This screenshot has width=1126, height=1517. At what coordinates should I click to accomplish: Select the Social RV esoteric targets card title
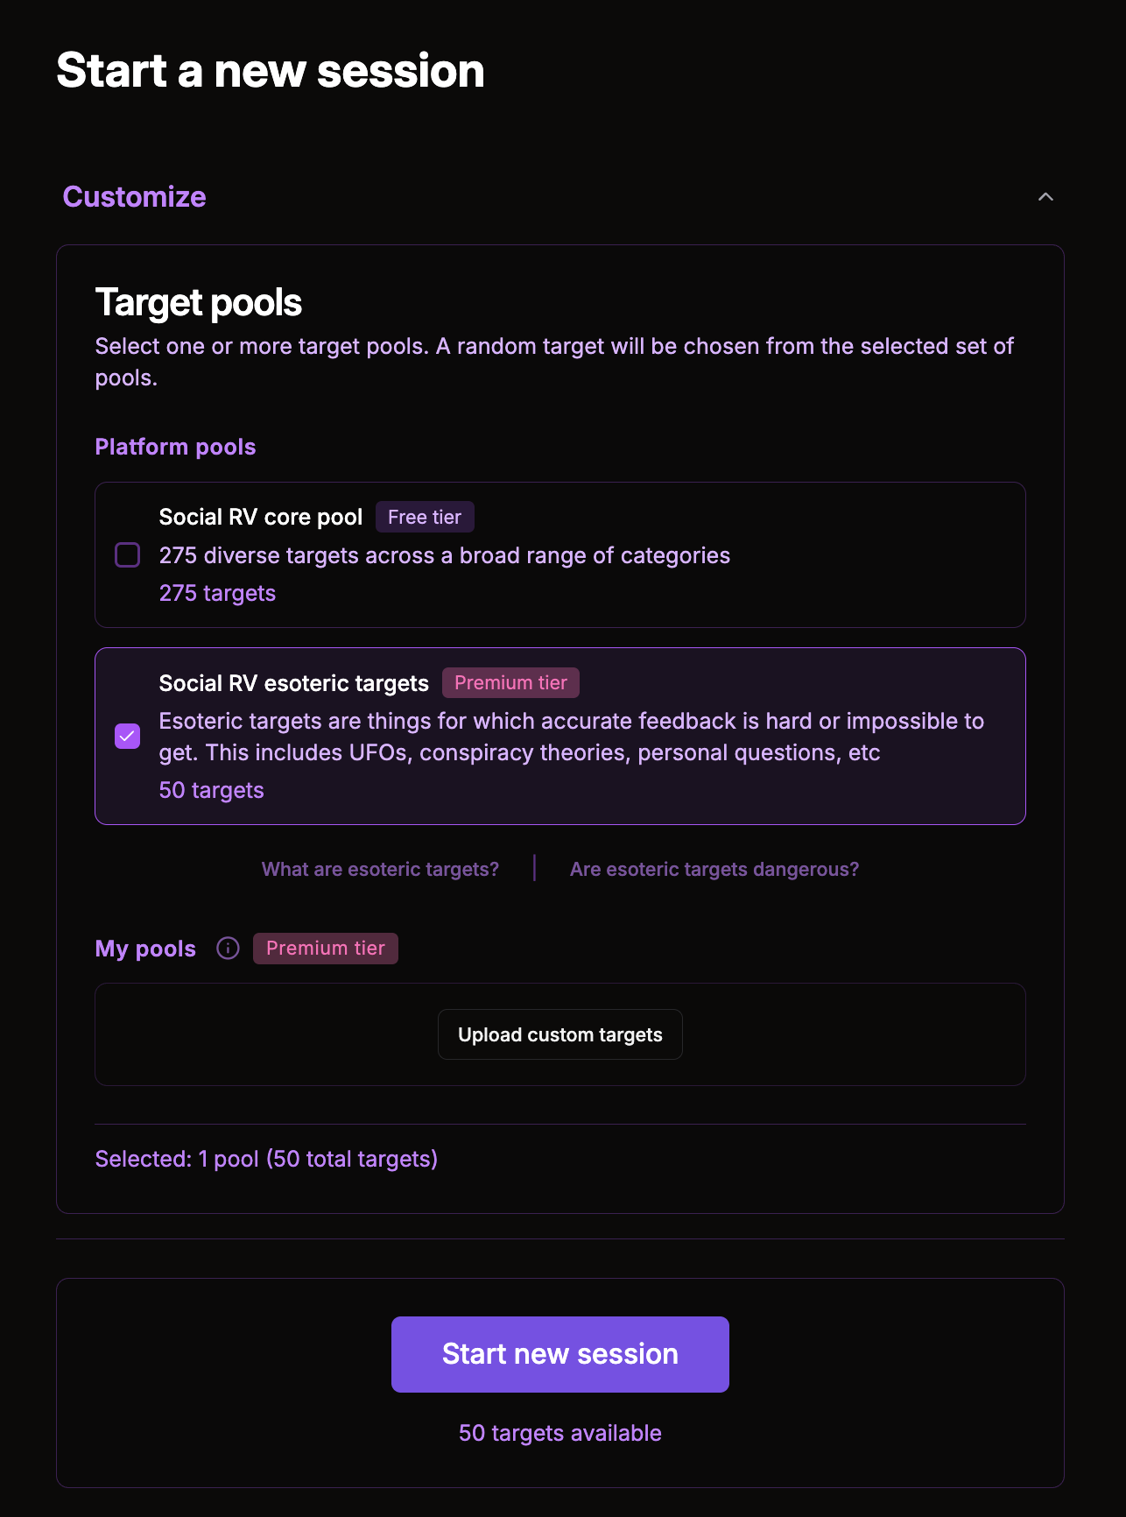tap(294, 683)
